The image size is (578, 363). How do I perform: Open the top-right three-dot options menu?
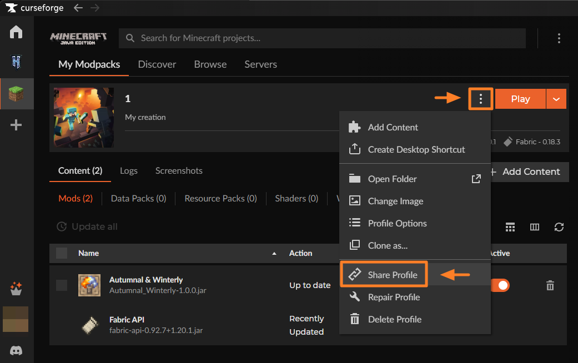(x=559, y=38)
